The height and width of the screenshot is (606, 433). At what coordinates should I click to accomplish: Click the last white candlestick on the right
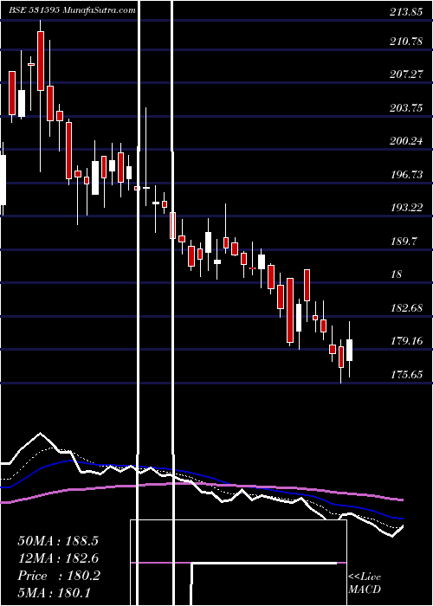pos(350,350)
